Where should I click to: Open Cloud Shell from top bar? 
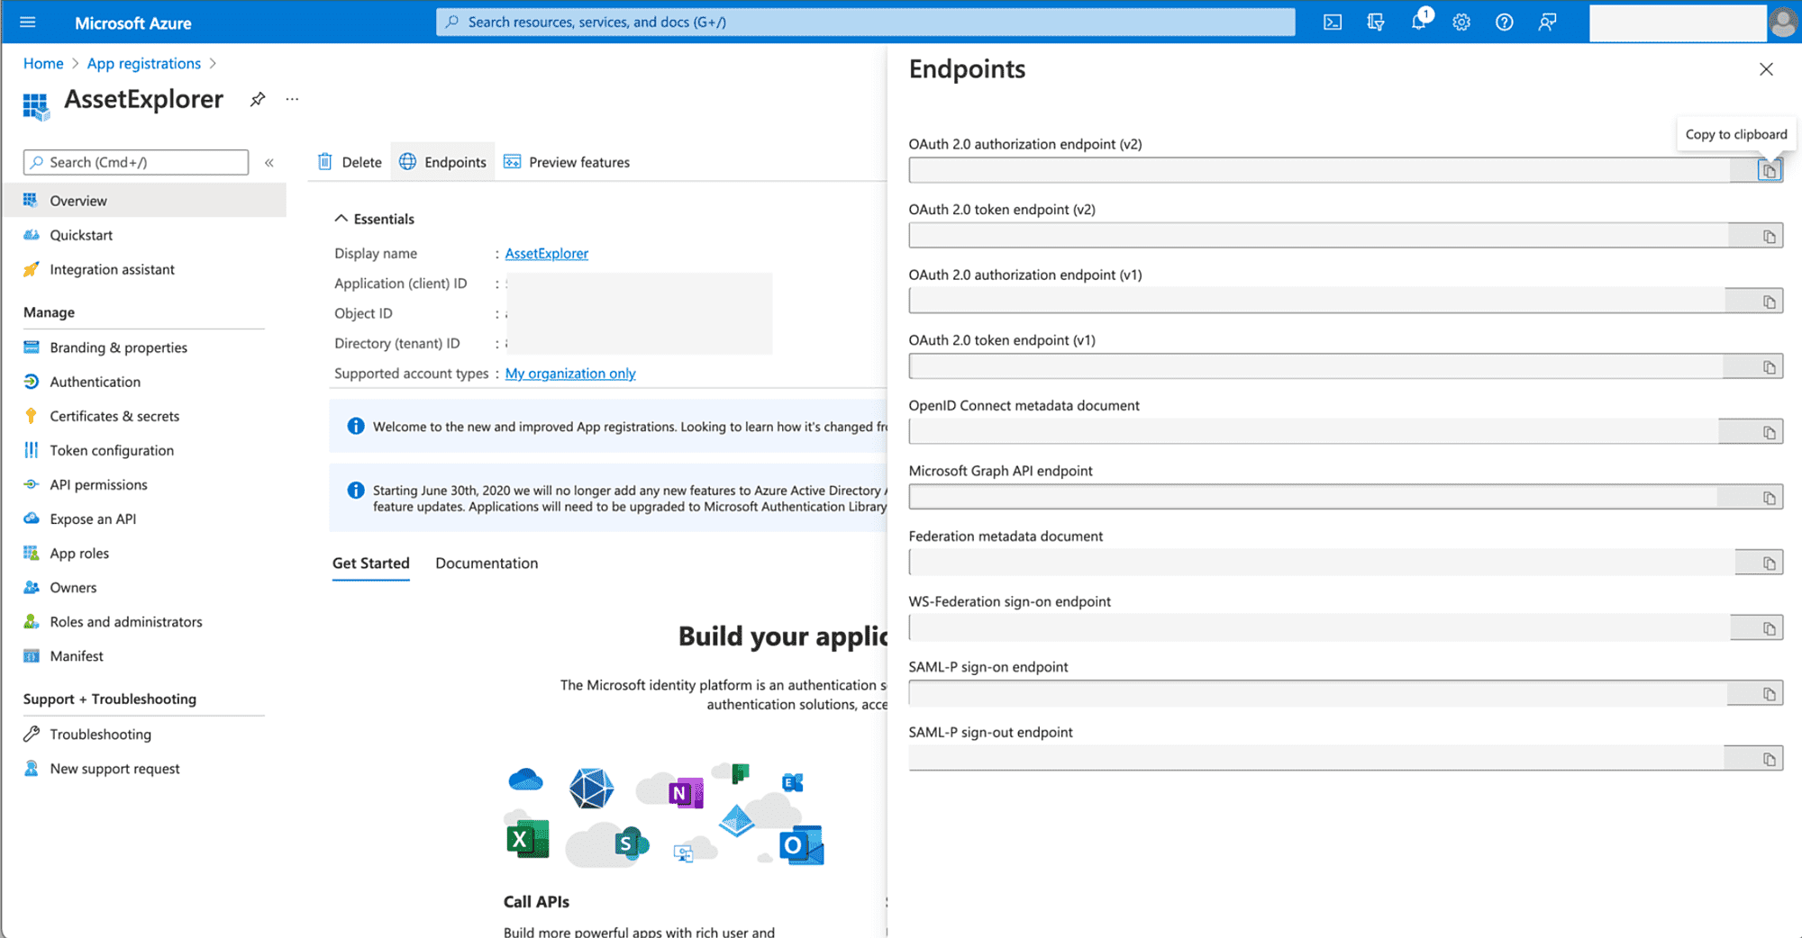(1332, 23)
